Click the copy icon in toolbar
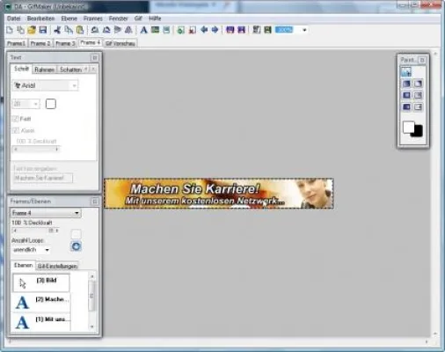Image resolution: width=445 pixels, height=352 pixels. [x=69, y=30]
